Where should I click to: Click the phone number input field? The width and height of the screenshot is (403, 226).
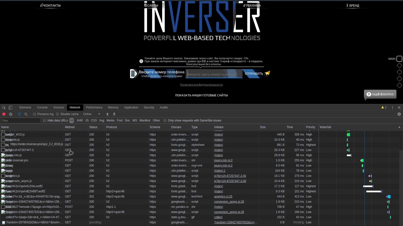pos(214,74)
